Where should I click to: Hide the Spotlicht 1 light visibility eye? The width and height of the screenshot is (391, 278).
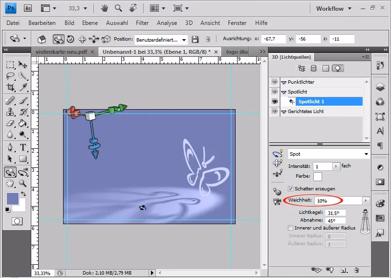click(275, 101)
